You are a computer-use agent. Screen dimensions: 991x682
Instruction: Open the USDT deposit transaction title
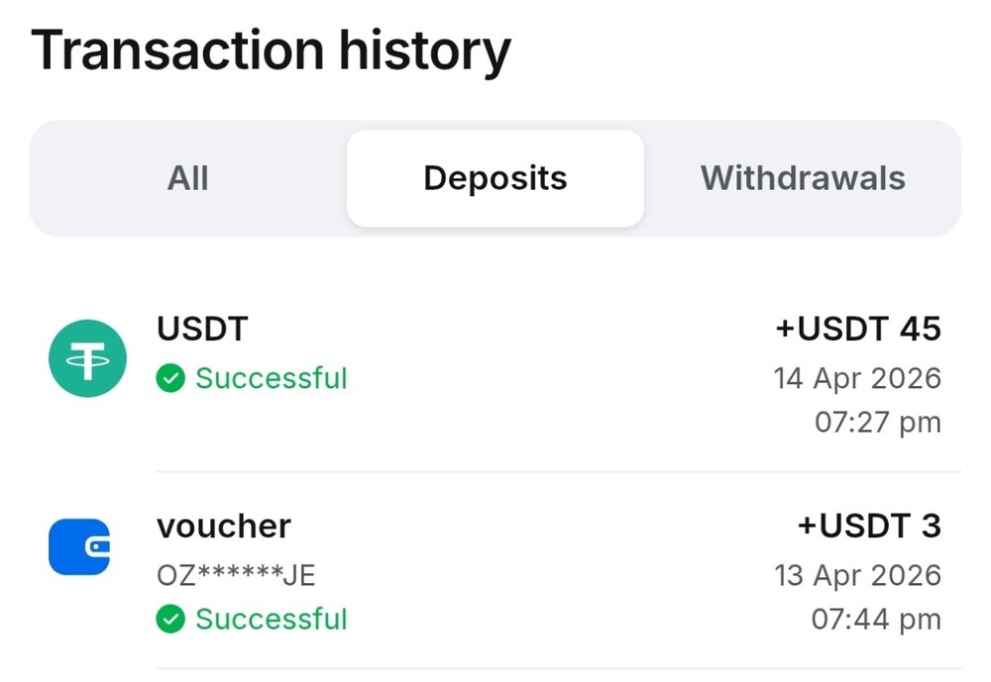(x=202, y=329)
